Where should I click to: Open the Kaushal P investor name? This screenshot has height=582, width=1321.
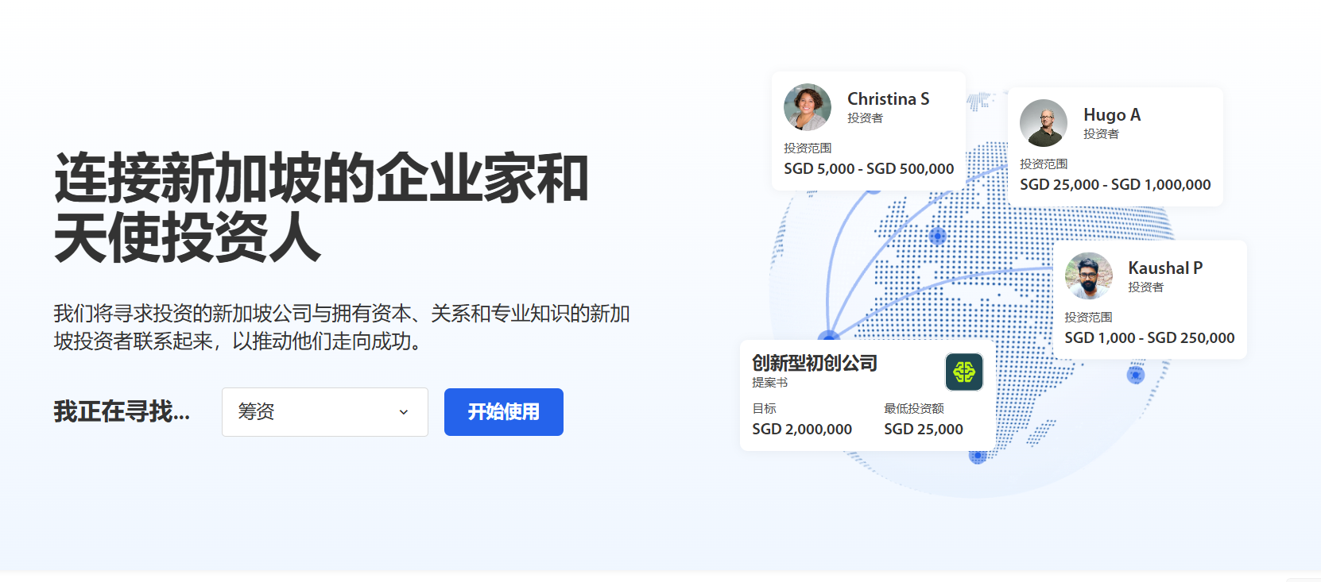[x=1164, y=268]
